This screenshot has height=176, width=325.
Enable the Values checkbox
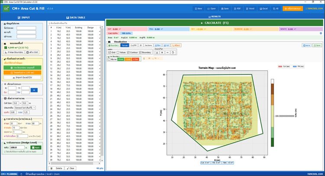118,52
